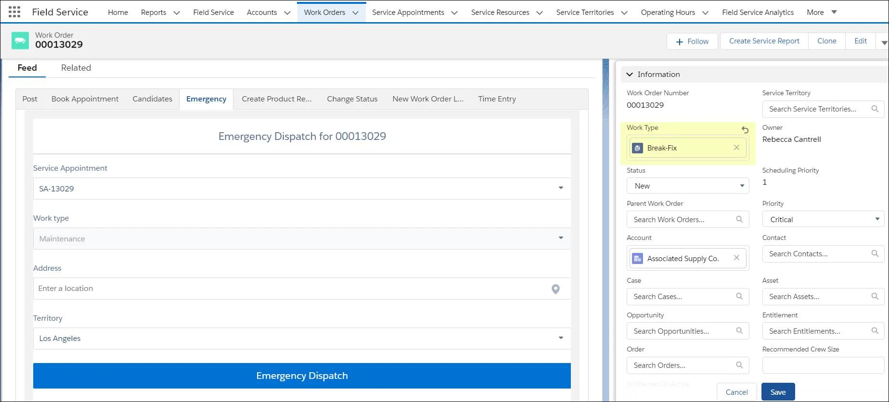This screenshot has width=889, height=402.
Task: Click the Search Contacts field
Action: [824, 253]
